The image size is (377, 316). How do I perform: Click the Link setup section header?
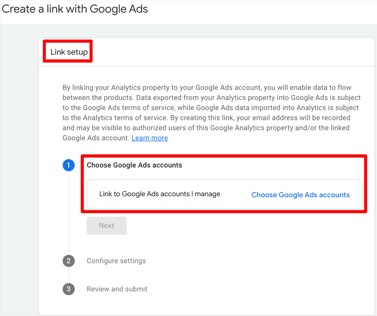[x=67, y=52]
